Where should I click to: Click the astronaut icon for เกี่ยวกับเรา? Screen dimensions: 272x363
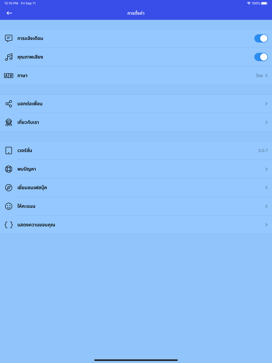pos(9,122)
